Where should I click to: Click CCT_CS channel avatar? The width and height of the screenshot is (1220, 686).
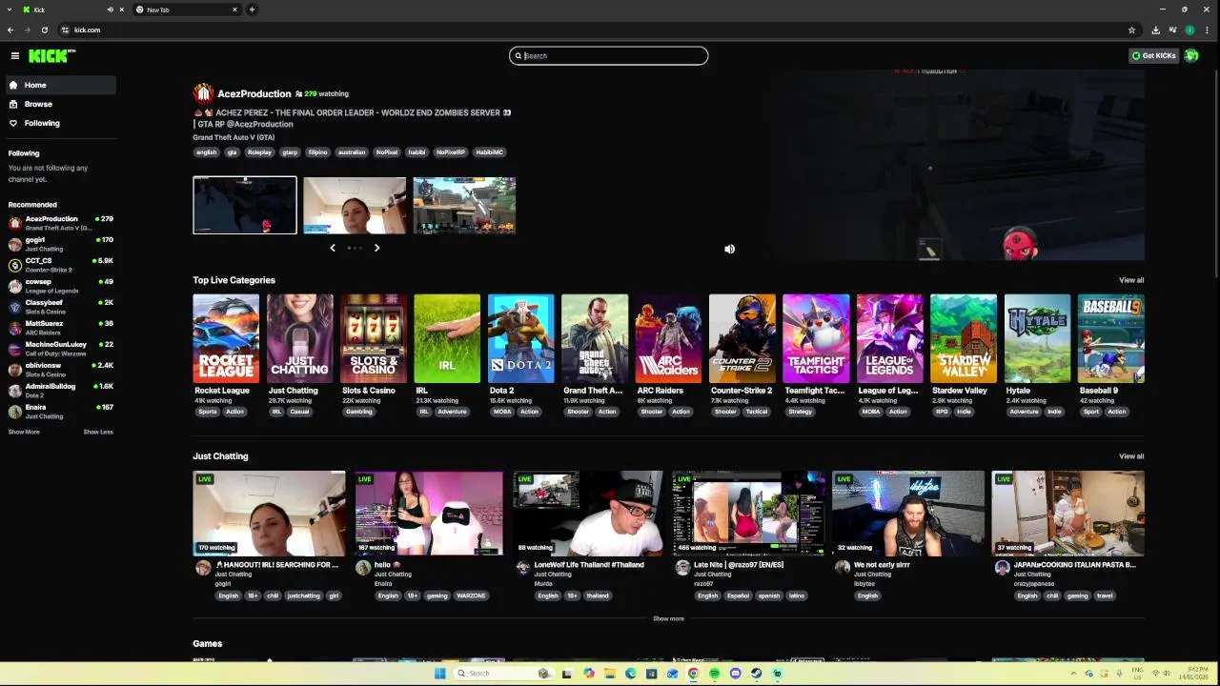(x=15, y=265)
